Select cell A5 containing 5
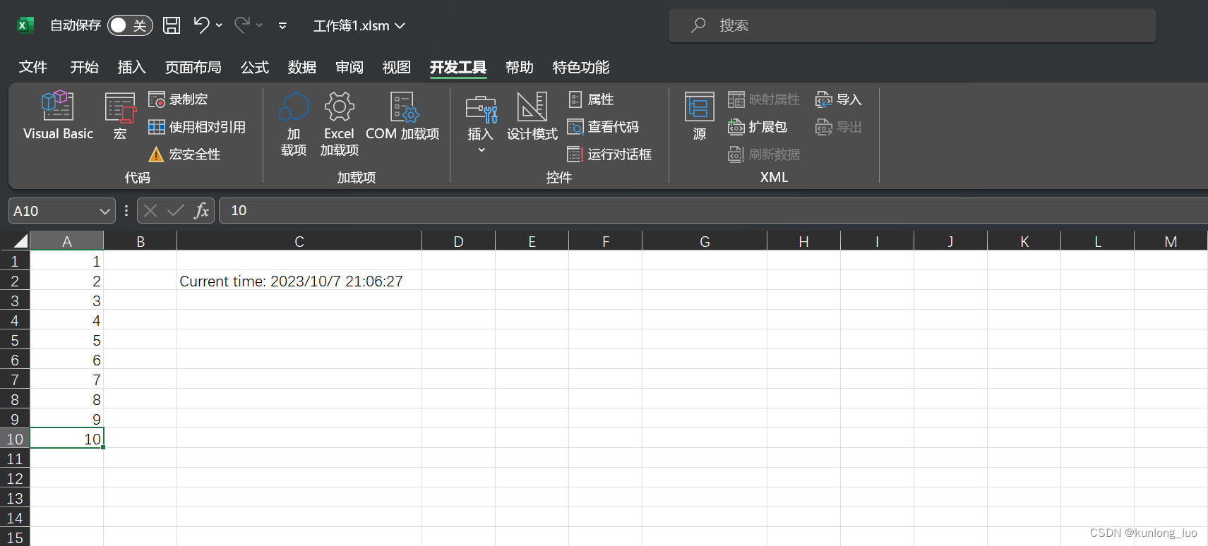This screenshot has width=1208, height=546. 67,340
